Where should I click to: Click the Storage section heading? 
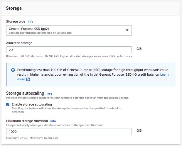pyautogui.click(x=14, y=8)
